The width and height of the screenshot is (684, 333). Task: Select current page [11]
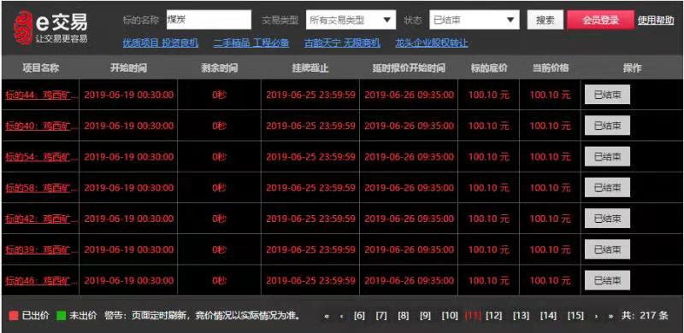tap(474, 316)
